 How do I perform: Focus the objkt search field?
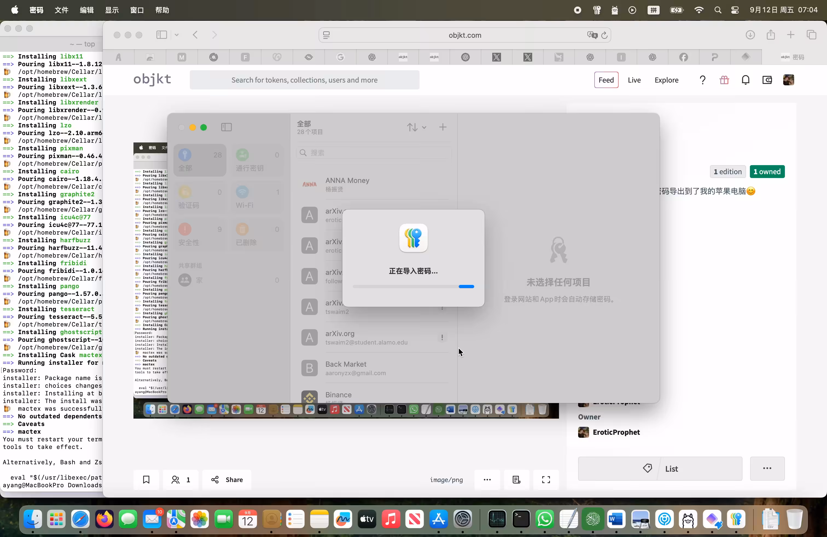(304, 80)
